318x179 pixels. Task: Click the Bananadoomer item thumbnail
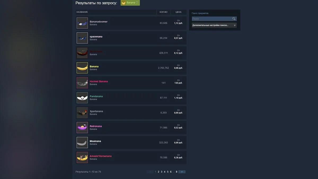pyautogui.click(x=82, y=23)
